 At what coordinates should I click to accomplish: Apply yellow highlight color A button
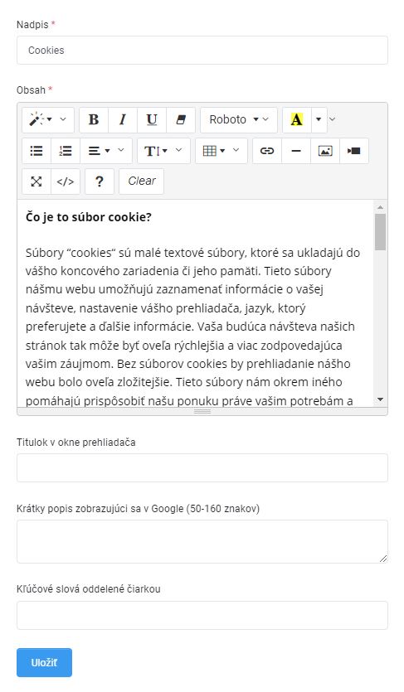coord(297,119)
